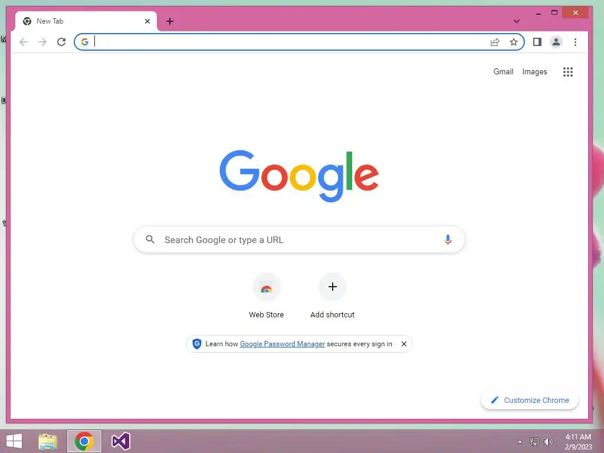
Task: Open a new tab with plus button
Action: tap(170, 21)
